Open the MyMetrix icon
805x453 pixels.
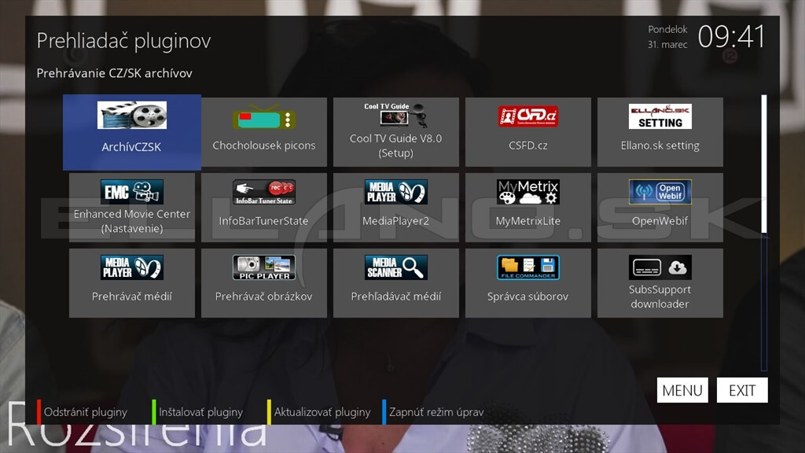point(527,192)
